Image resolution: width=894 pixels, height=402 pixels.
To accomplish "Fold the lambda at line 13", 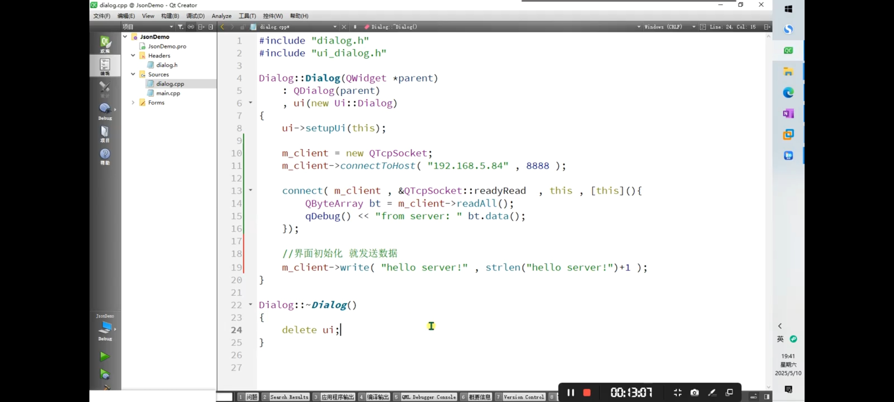I will (x=250, y=190).
